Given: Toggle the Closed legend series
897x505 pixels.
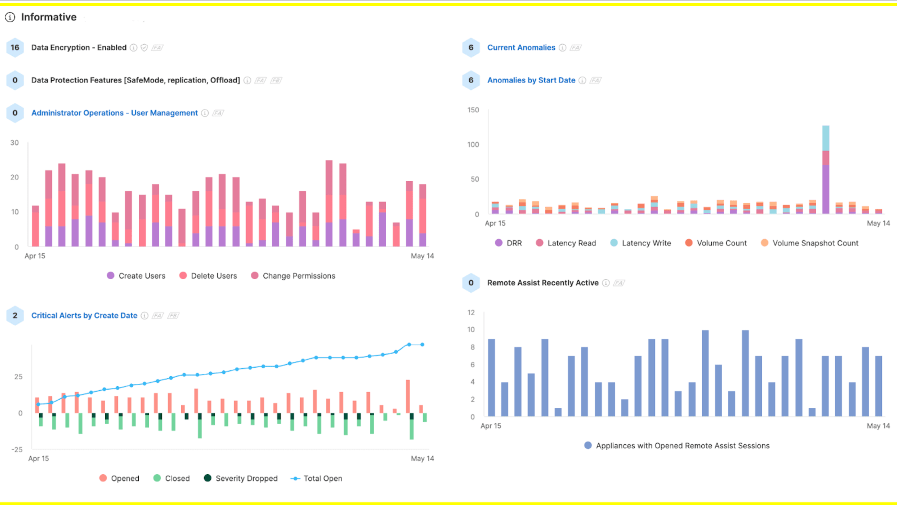Looking at the screenshot, I should [171, 478].
